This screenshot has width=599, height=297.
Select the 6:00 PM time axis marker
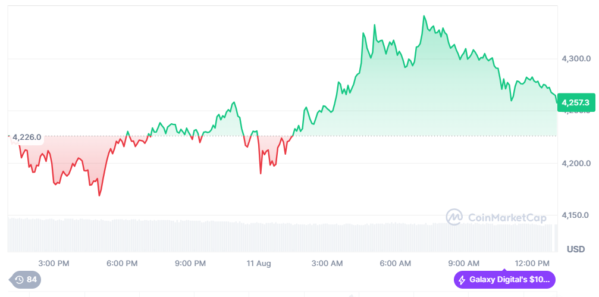coord(122,263)
